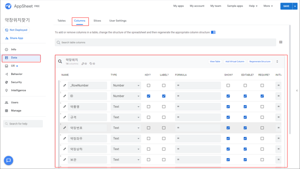Toggle REQUIRE checkbox for ID row
The width and height of the screenshot is (300, 169).
[x=262, y=96]
